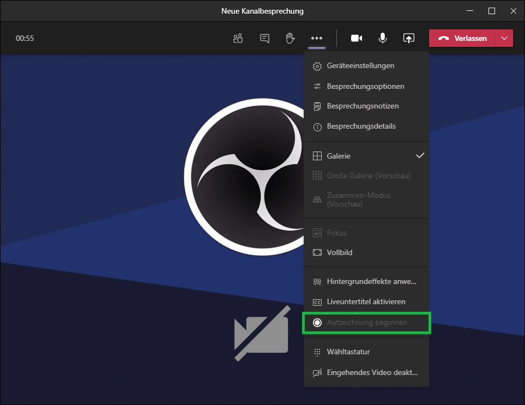Open Besprechungsoptionen
525x405 pixels.
366,86
